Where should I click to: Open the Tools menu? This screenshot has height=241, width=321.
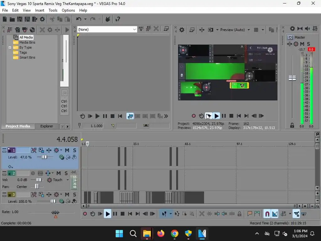tap(53, 10)
